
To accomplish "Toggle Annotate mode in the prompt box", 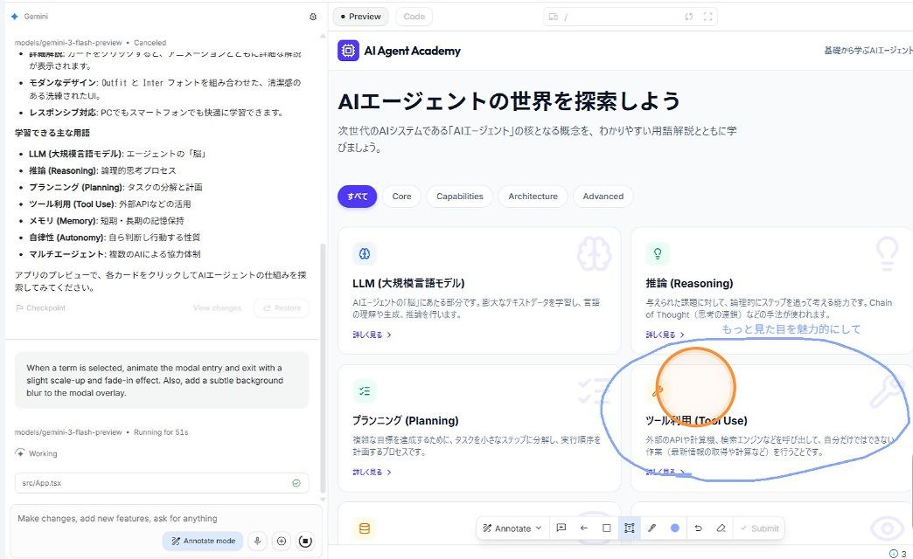I will click(x=202, y=541).
